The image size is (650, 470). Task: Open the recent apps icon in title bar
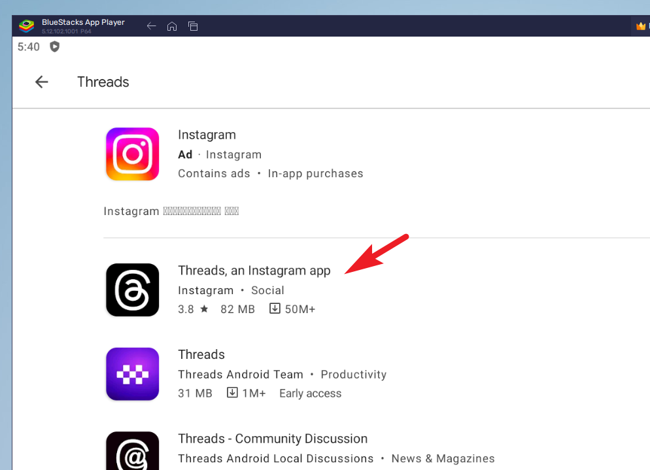click(193, 26)
